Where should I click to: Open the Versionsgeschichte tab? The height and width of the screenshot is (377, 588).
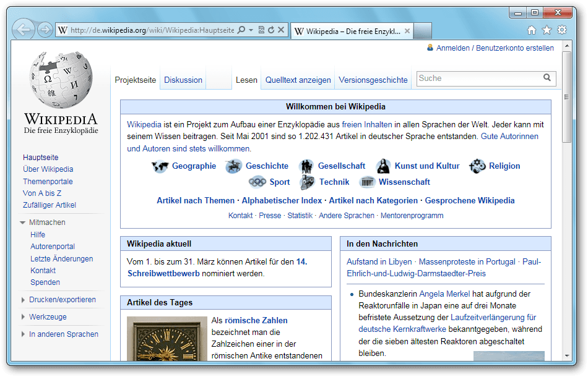(373, 80)
